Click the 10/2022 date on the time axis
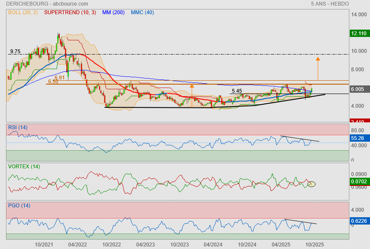Viewport: 370px width, 249px height. tap(112, 244)
